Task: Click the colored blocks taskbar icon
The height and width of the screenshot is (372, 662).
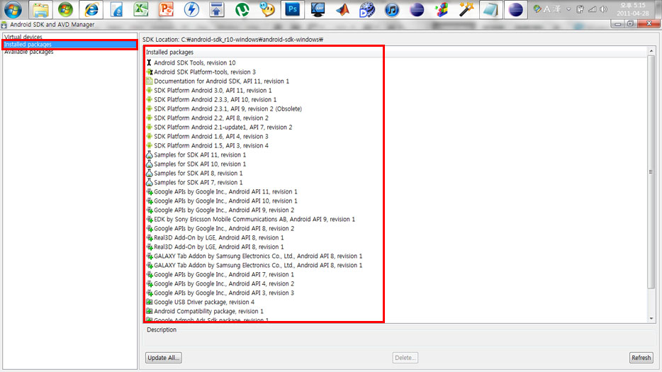Action: (442, 9)
